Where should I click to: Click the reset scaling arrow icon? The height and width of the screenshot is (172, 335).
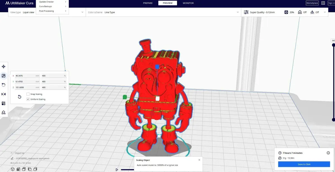[20, 97]
